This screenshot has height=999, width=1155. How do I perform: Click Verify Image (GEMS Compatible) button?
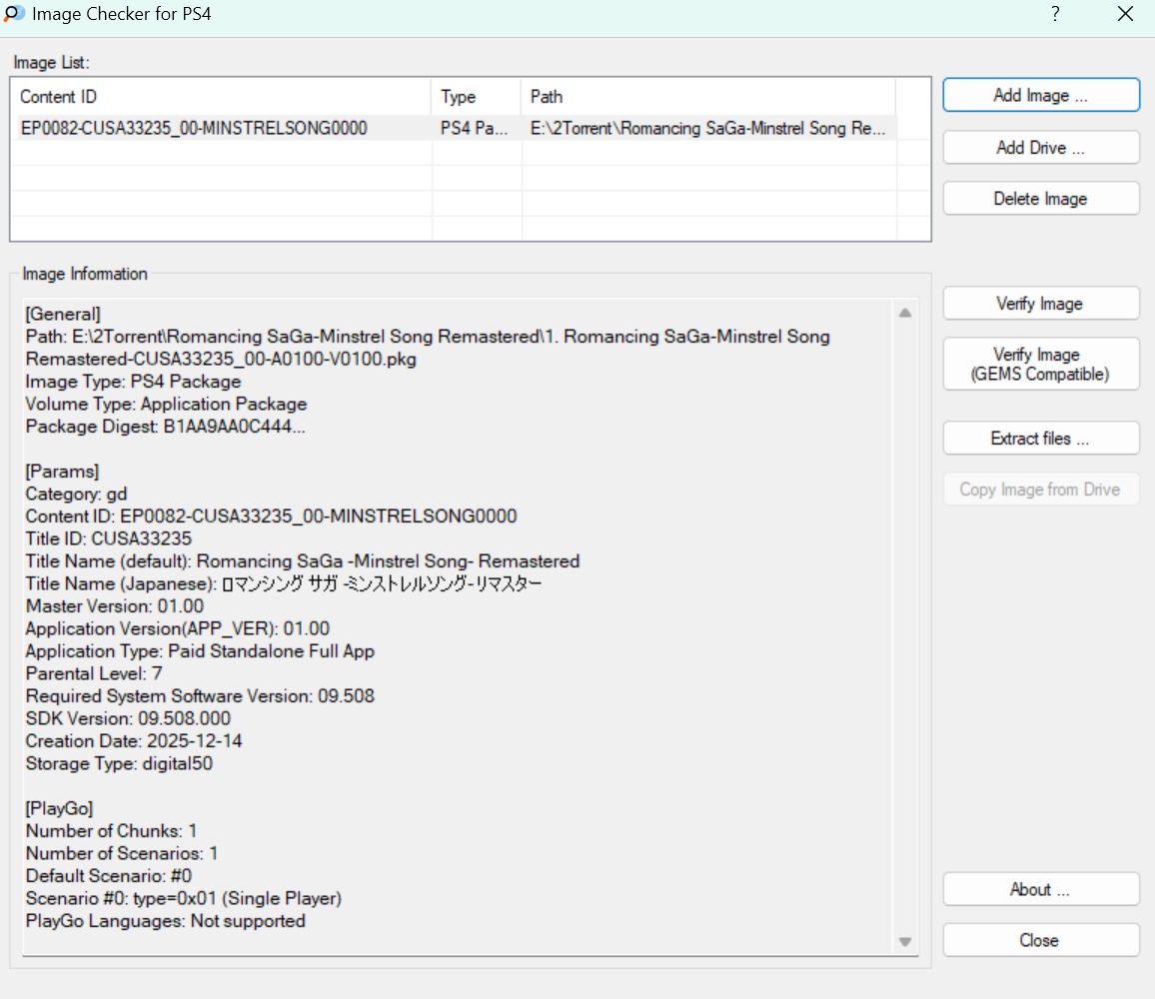[1040, 365]
